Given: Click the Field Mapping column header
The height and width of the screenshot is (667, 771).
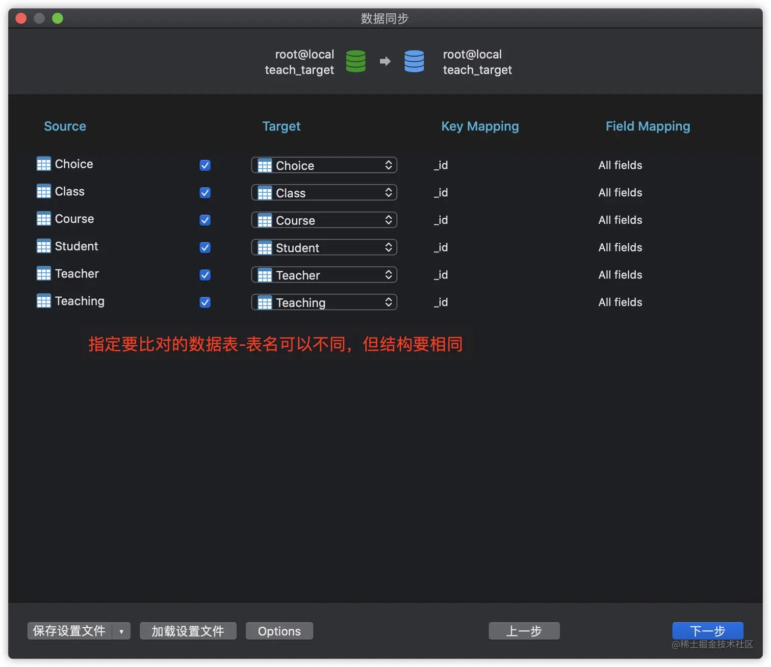Looking at the screenshot, I should 648,126.
